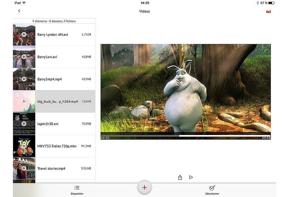Image resolution: width=296 pixels, height=197 pixels.
Task: Open lapin1h30.avi thumbnail
Action: pyautogui.click(x=24, y=124)
